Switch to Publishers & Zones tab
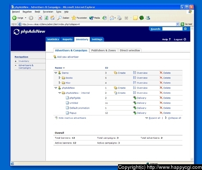 tap(104, 51)
